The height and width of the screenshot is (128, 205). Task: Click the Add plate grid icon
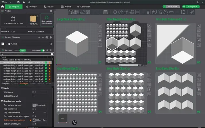77,12
